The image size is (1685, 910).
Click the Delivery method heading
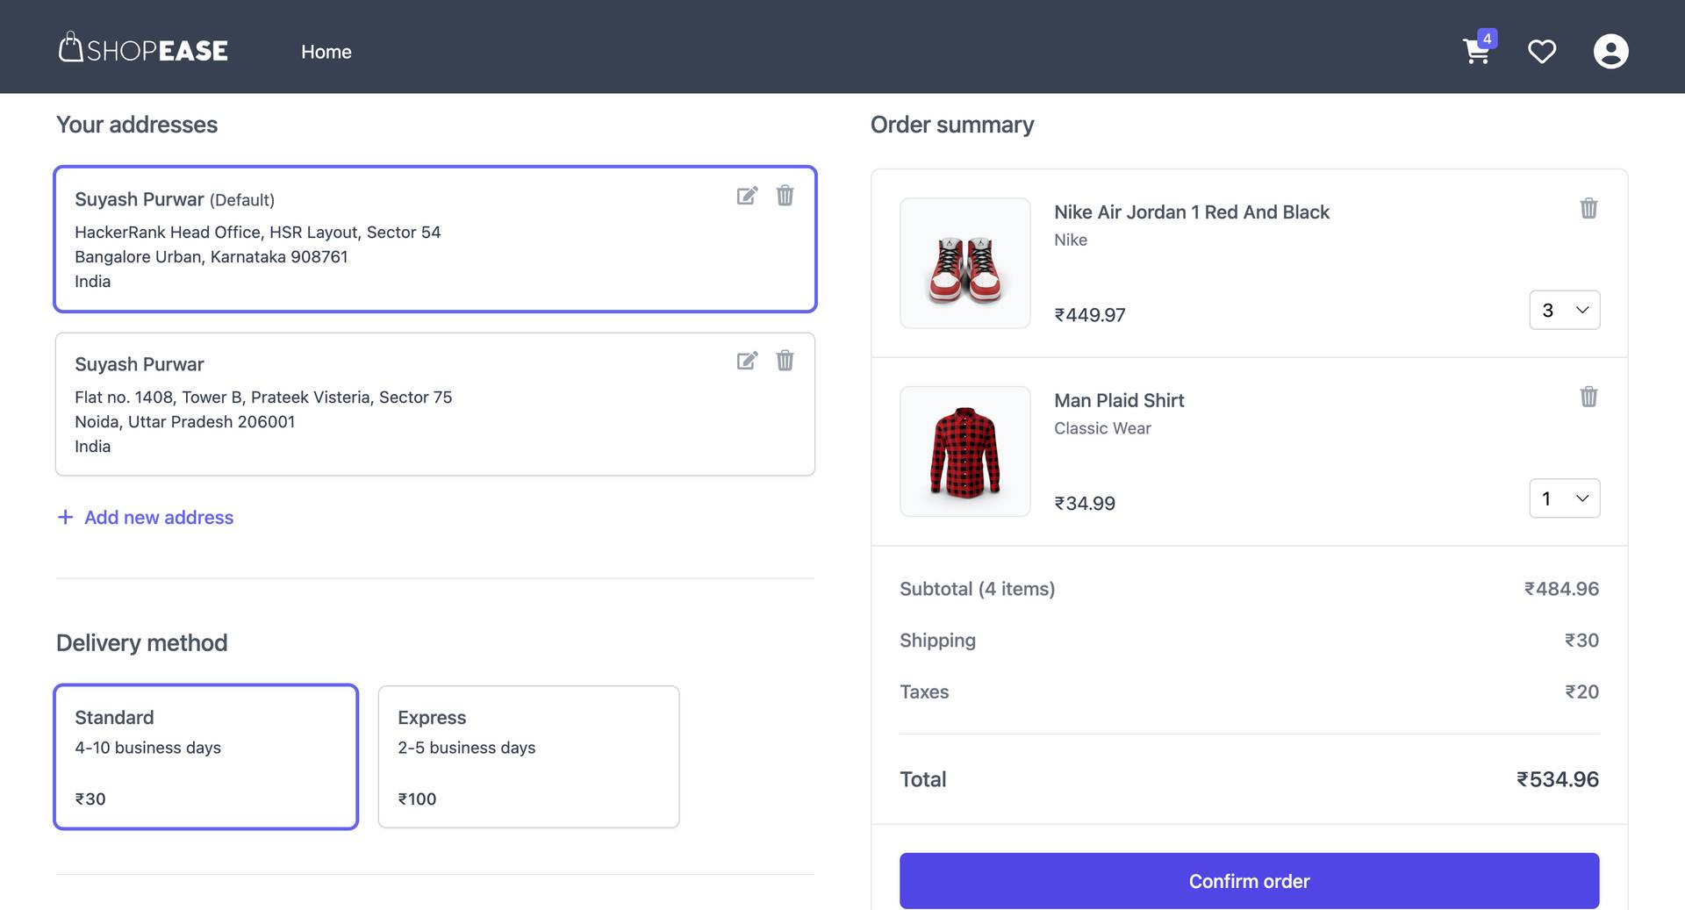(x=142, y=643)
